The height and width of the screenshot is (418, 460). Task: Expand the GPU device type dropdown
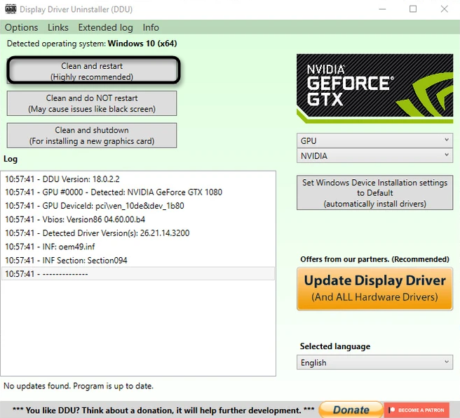374,141
